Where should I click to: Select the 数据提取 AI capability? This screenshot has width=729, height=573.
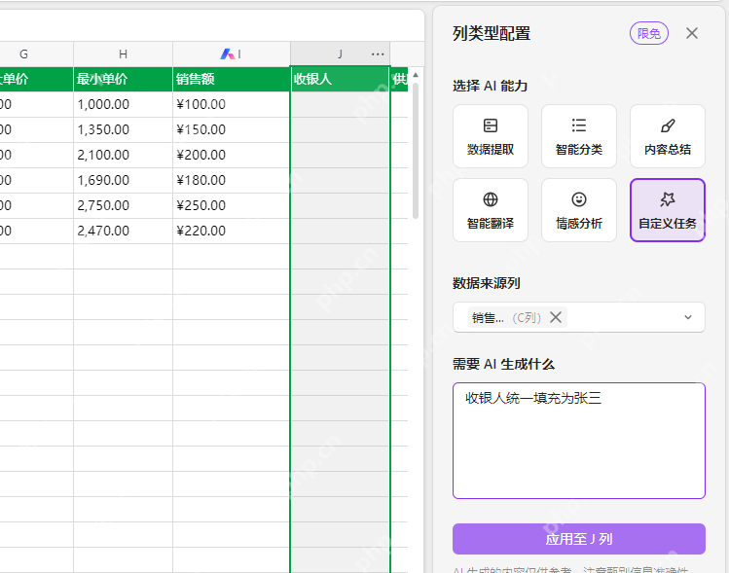pos(490,136)
